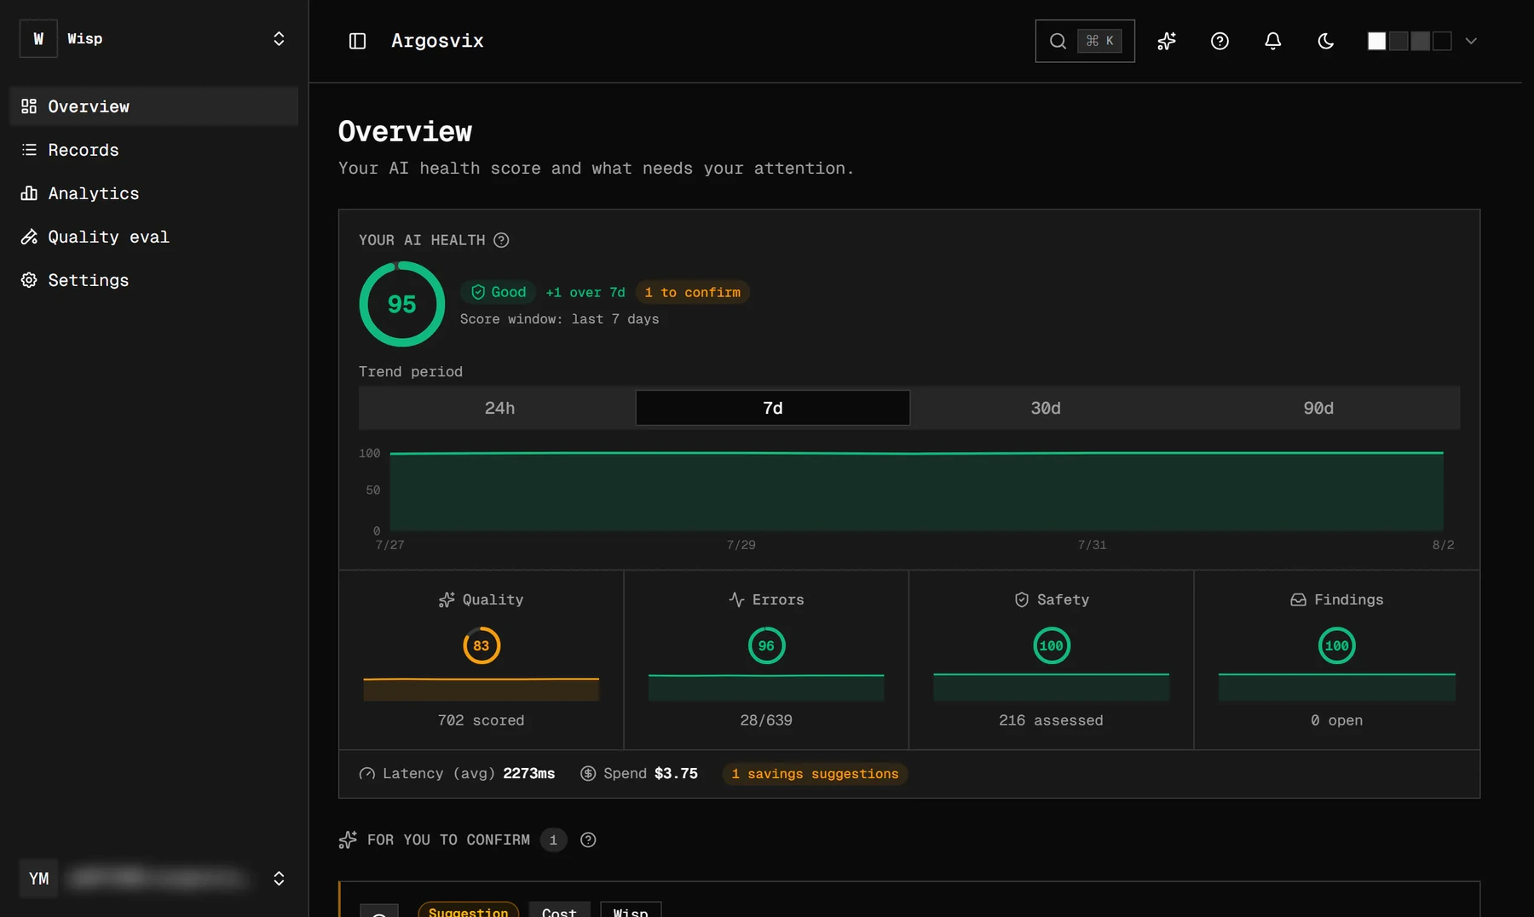Click the search box with ⌘K

[1084, 41]
